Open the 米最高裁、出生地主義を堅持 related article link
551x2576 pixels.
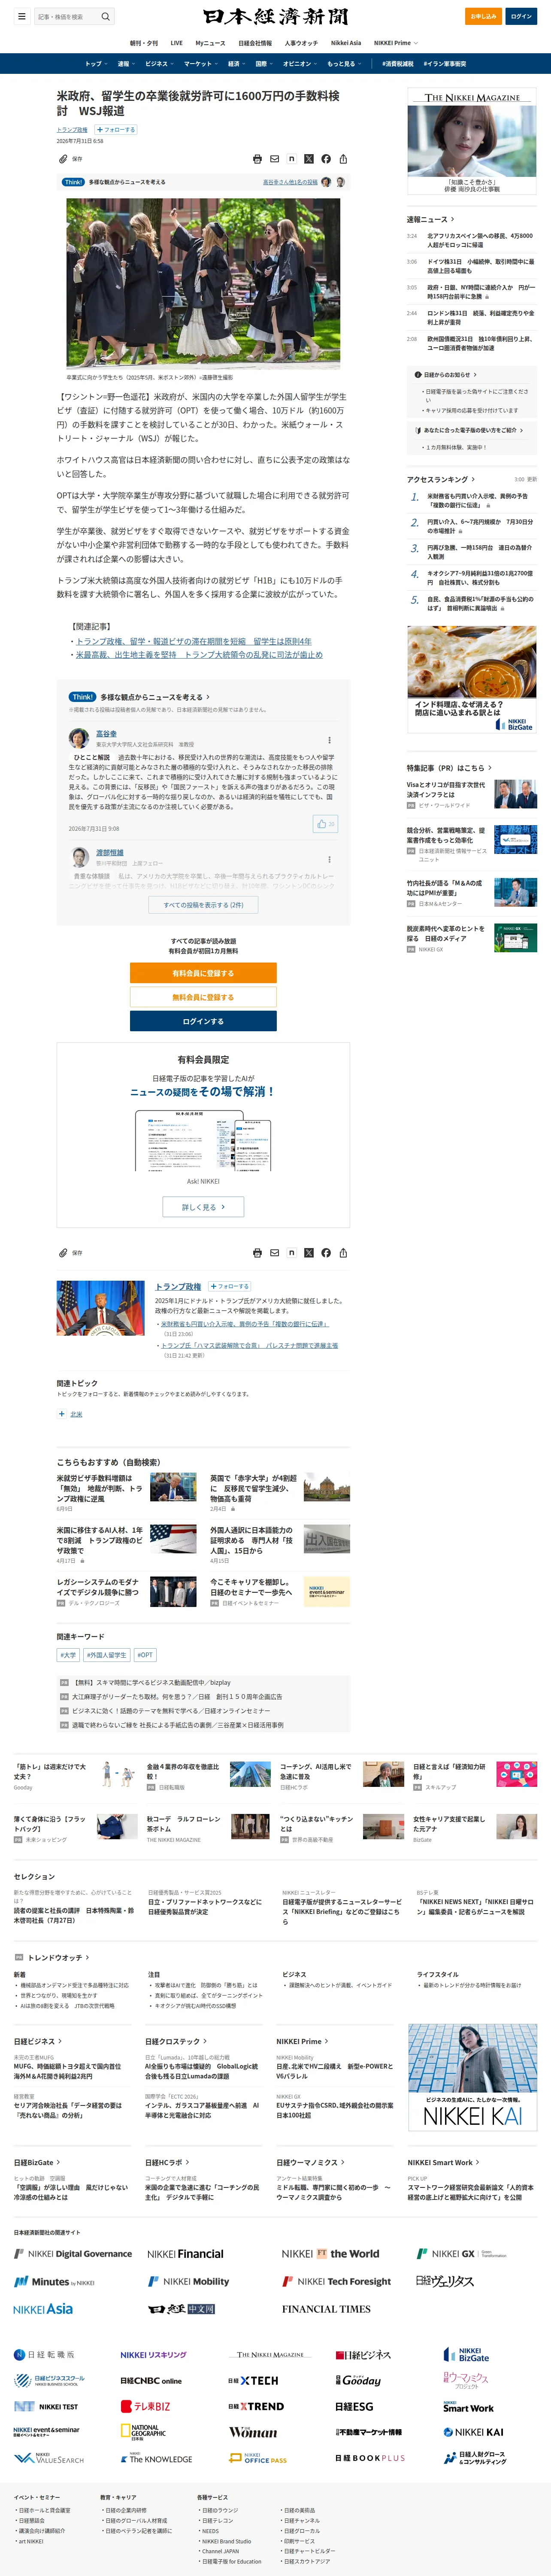tap(199, 655)
